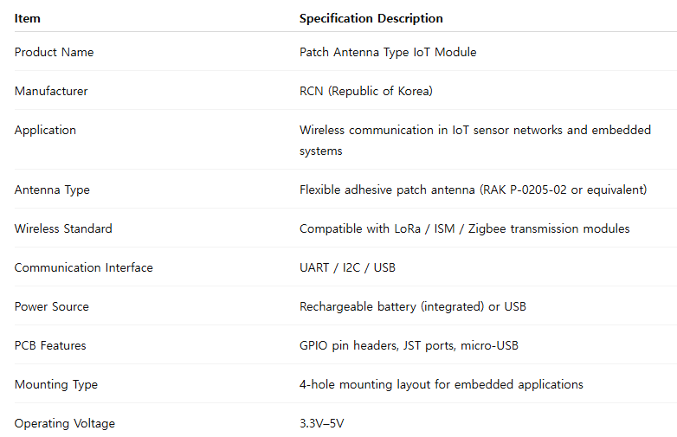Select the Communication Interface row label

[x=83, y=267]
